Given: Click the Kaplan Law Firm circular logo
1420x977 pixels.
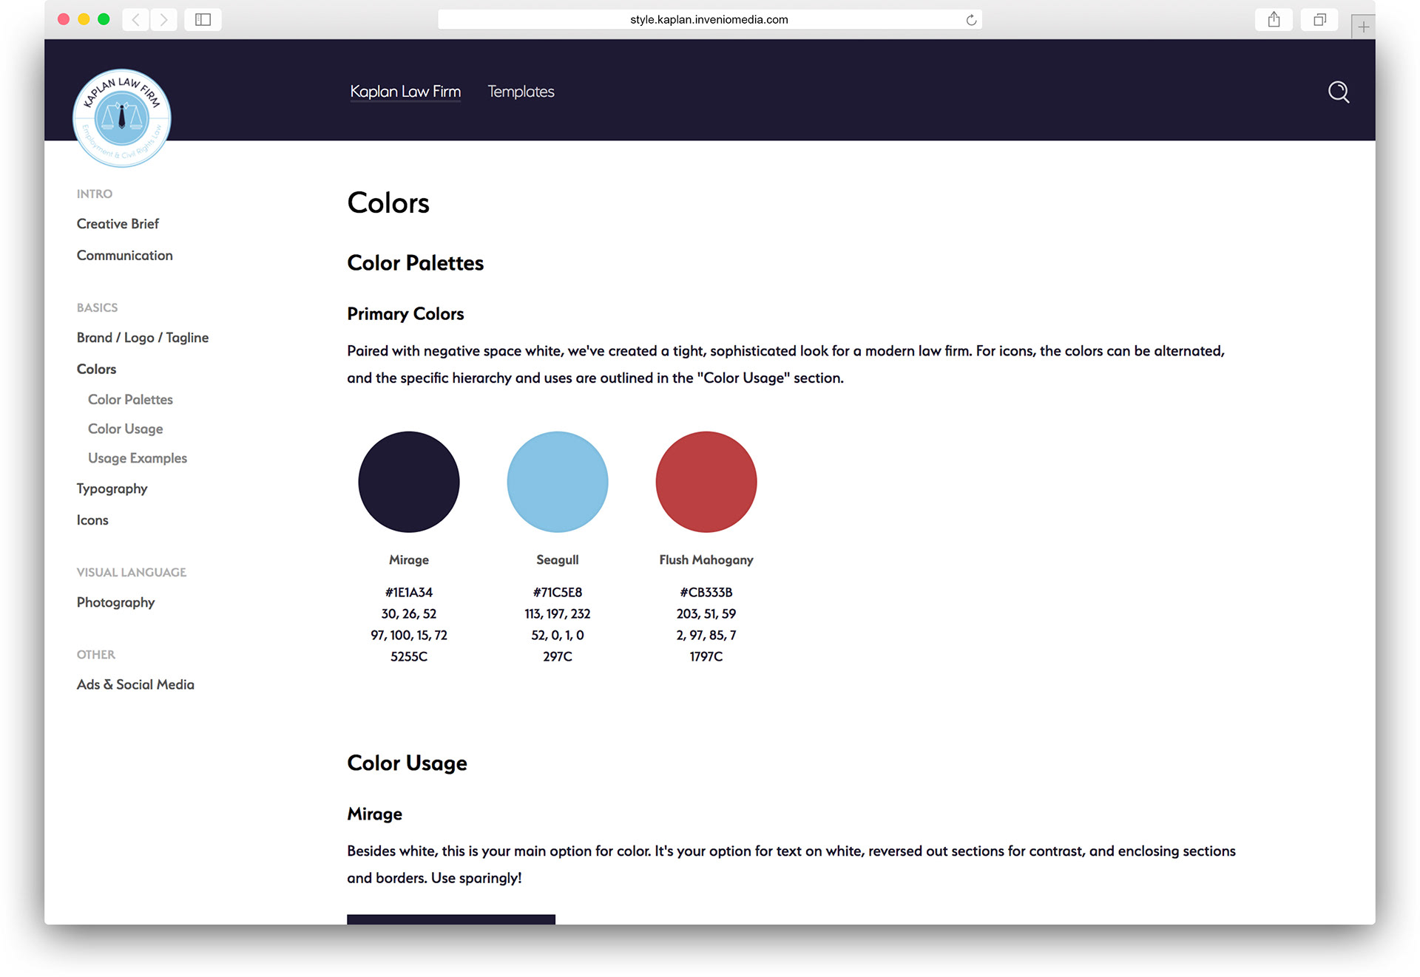Looking at the screenshot, I should click(122, 118).
